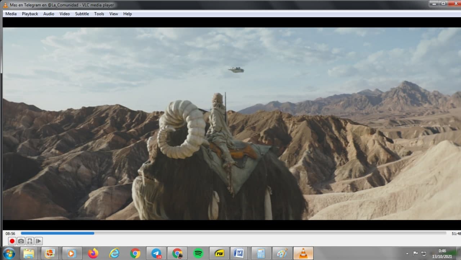Viewport: 461px width, 260px height.
Task: Open the Video menu
Action: [64, 14]
